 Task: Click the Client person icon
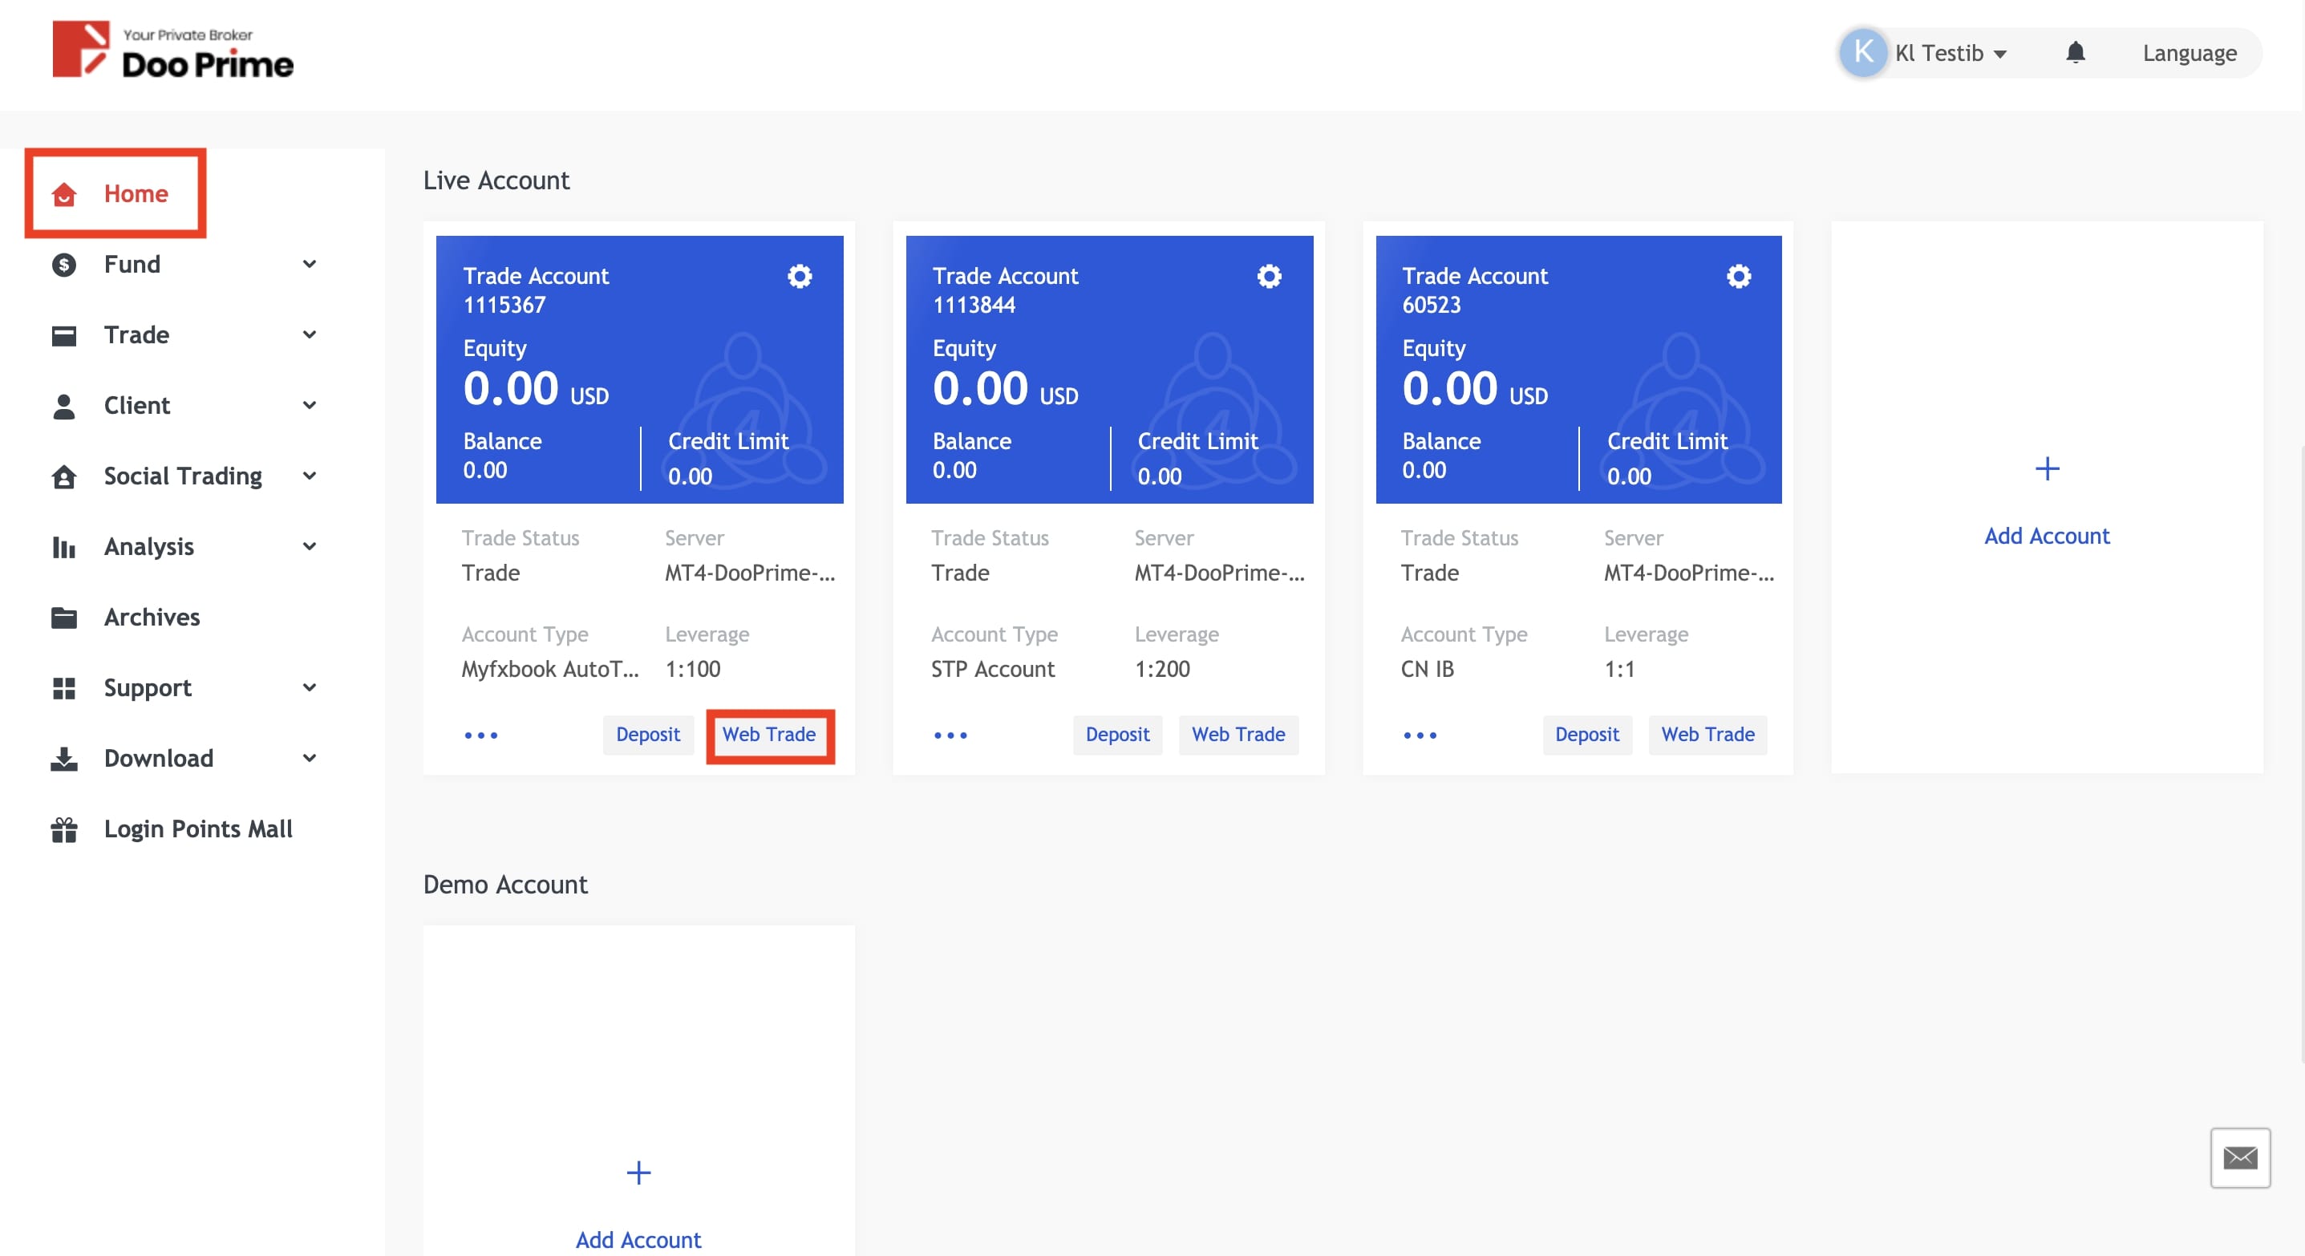coord(63,406)
